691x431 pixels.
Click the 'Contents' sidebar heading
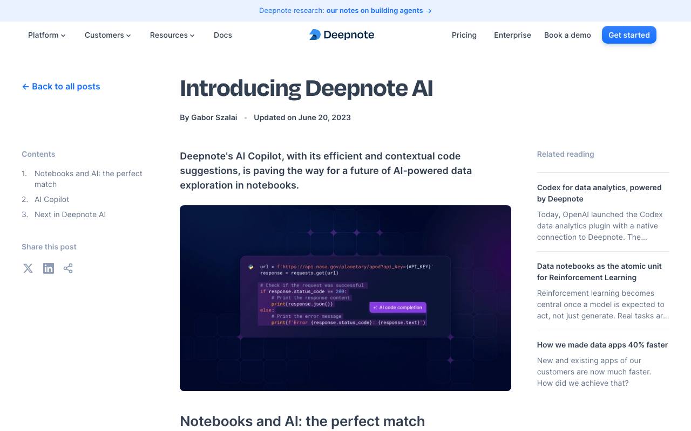click(38, 154)
